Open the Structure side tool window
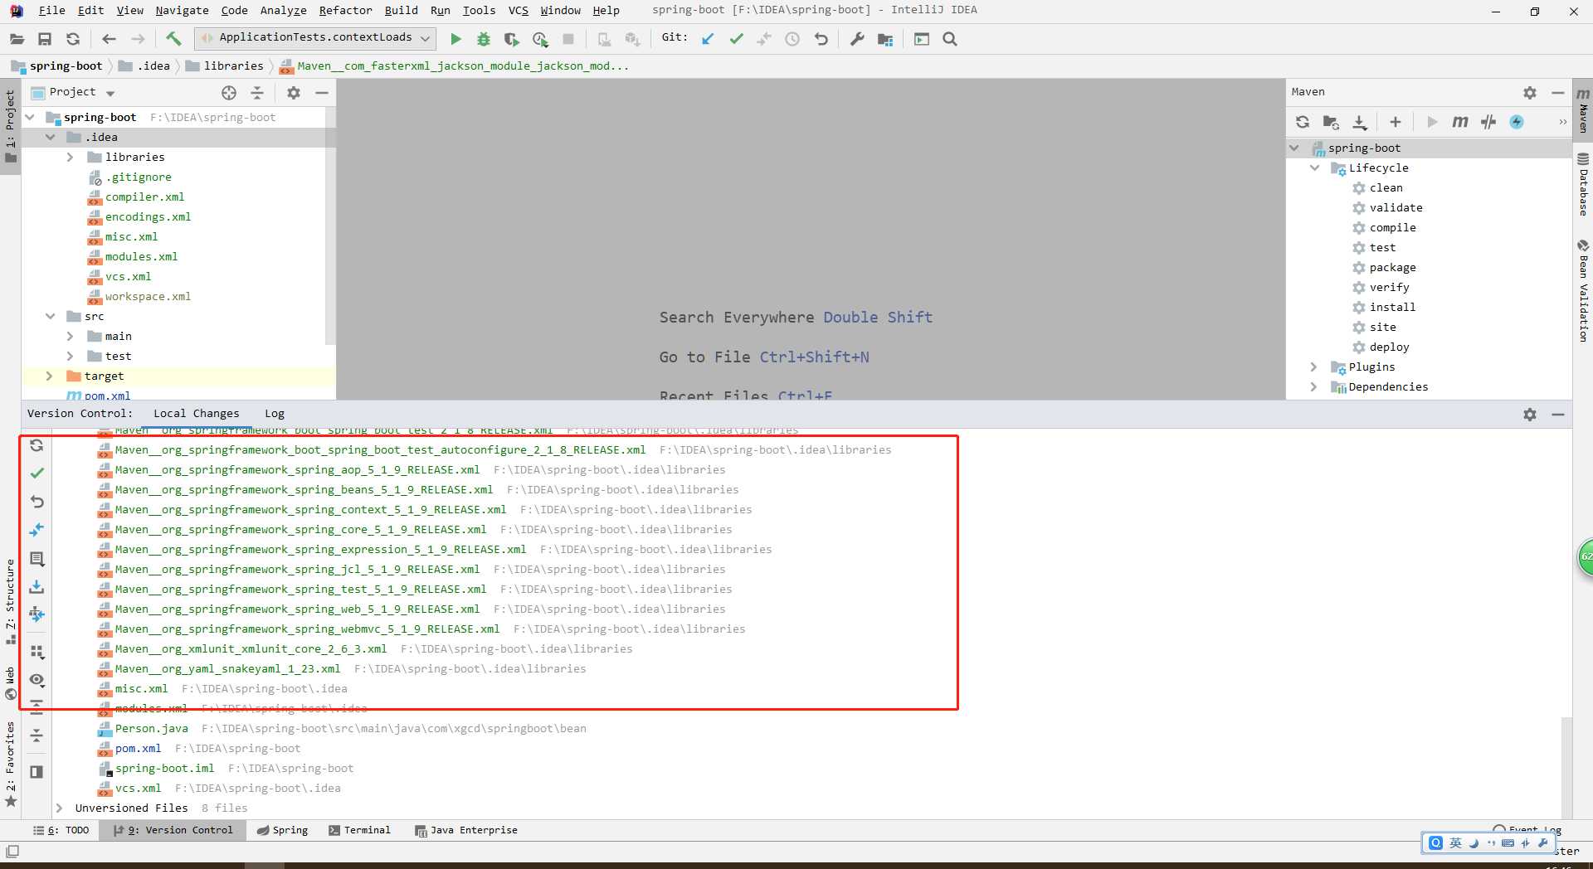This screenshot has height=869, width=1593. [10, 601]
